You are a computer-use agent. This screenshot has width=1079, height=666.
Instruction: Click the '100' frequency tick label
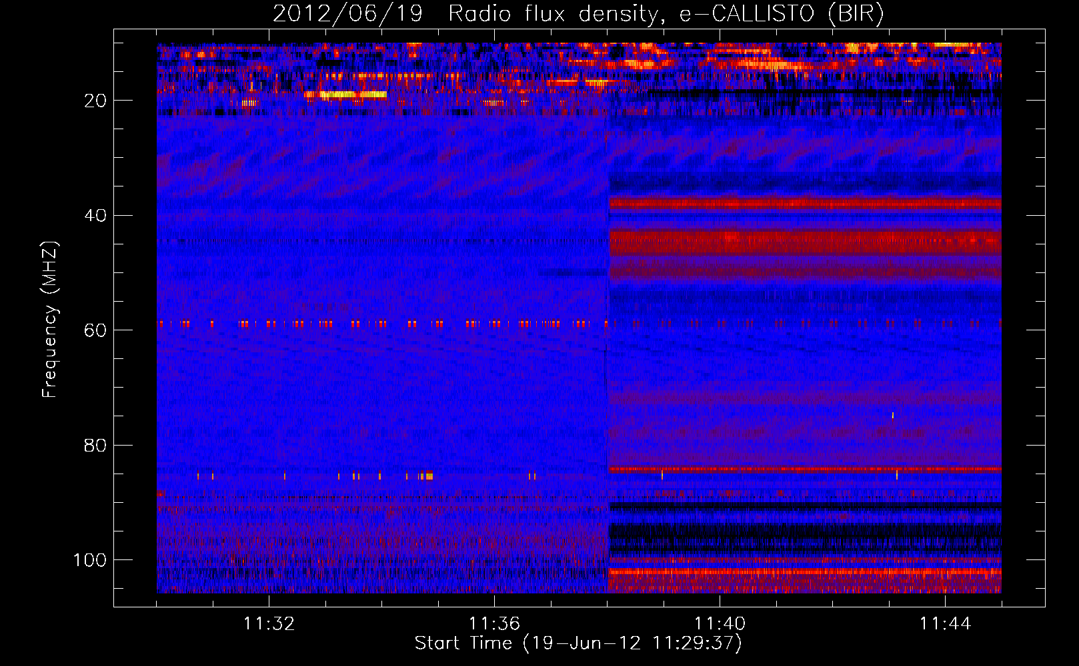tap(90, 560)
